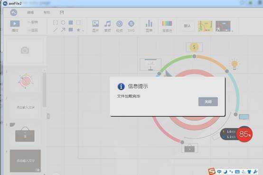Screen dimensions: 263x175
Task: Click the axeFile2 title bar app icon
Action: 5,3
